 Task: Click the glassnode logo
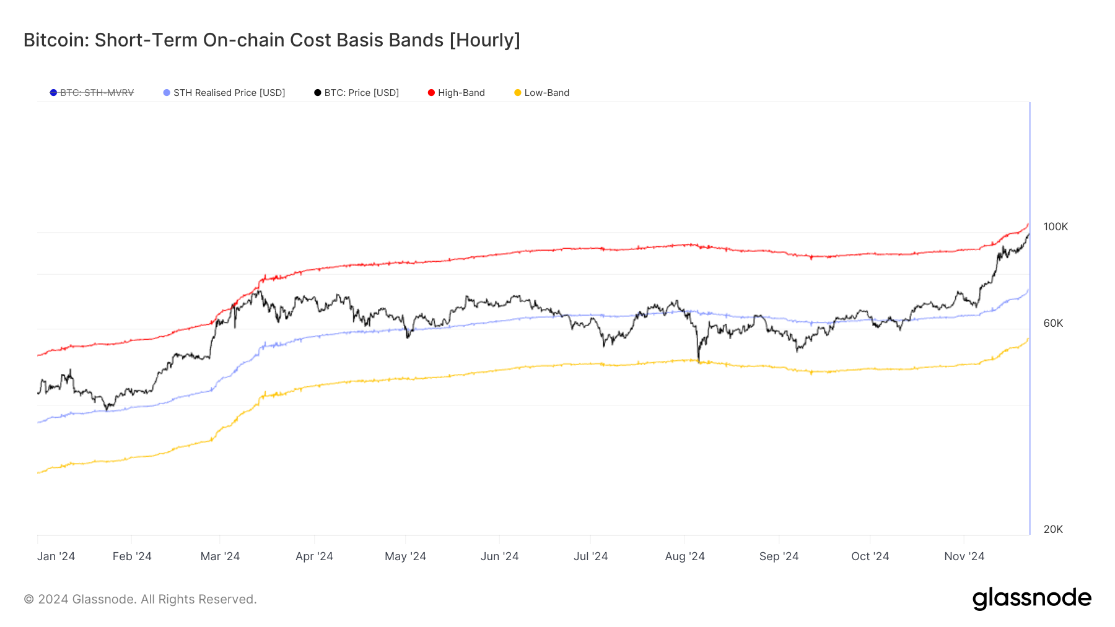click(1031, 599)
